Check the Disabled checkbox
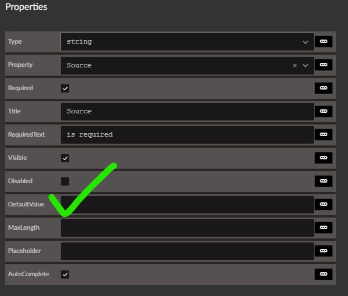 coord(65,181)
